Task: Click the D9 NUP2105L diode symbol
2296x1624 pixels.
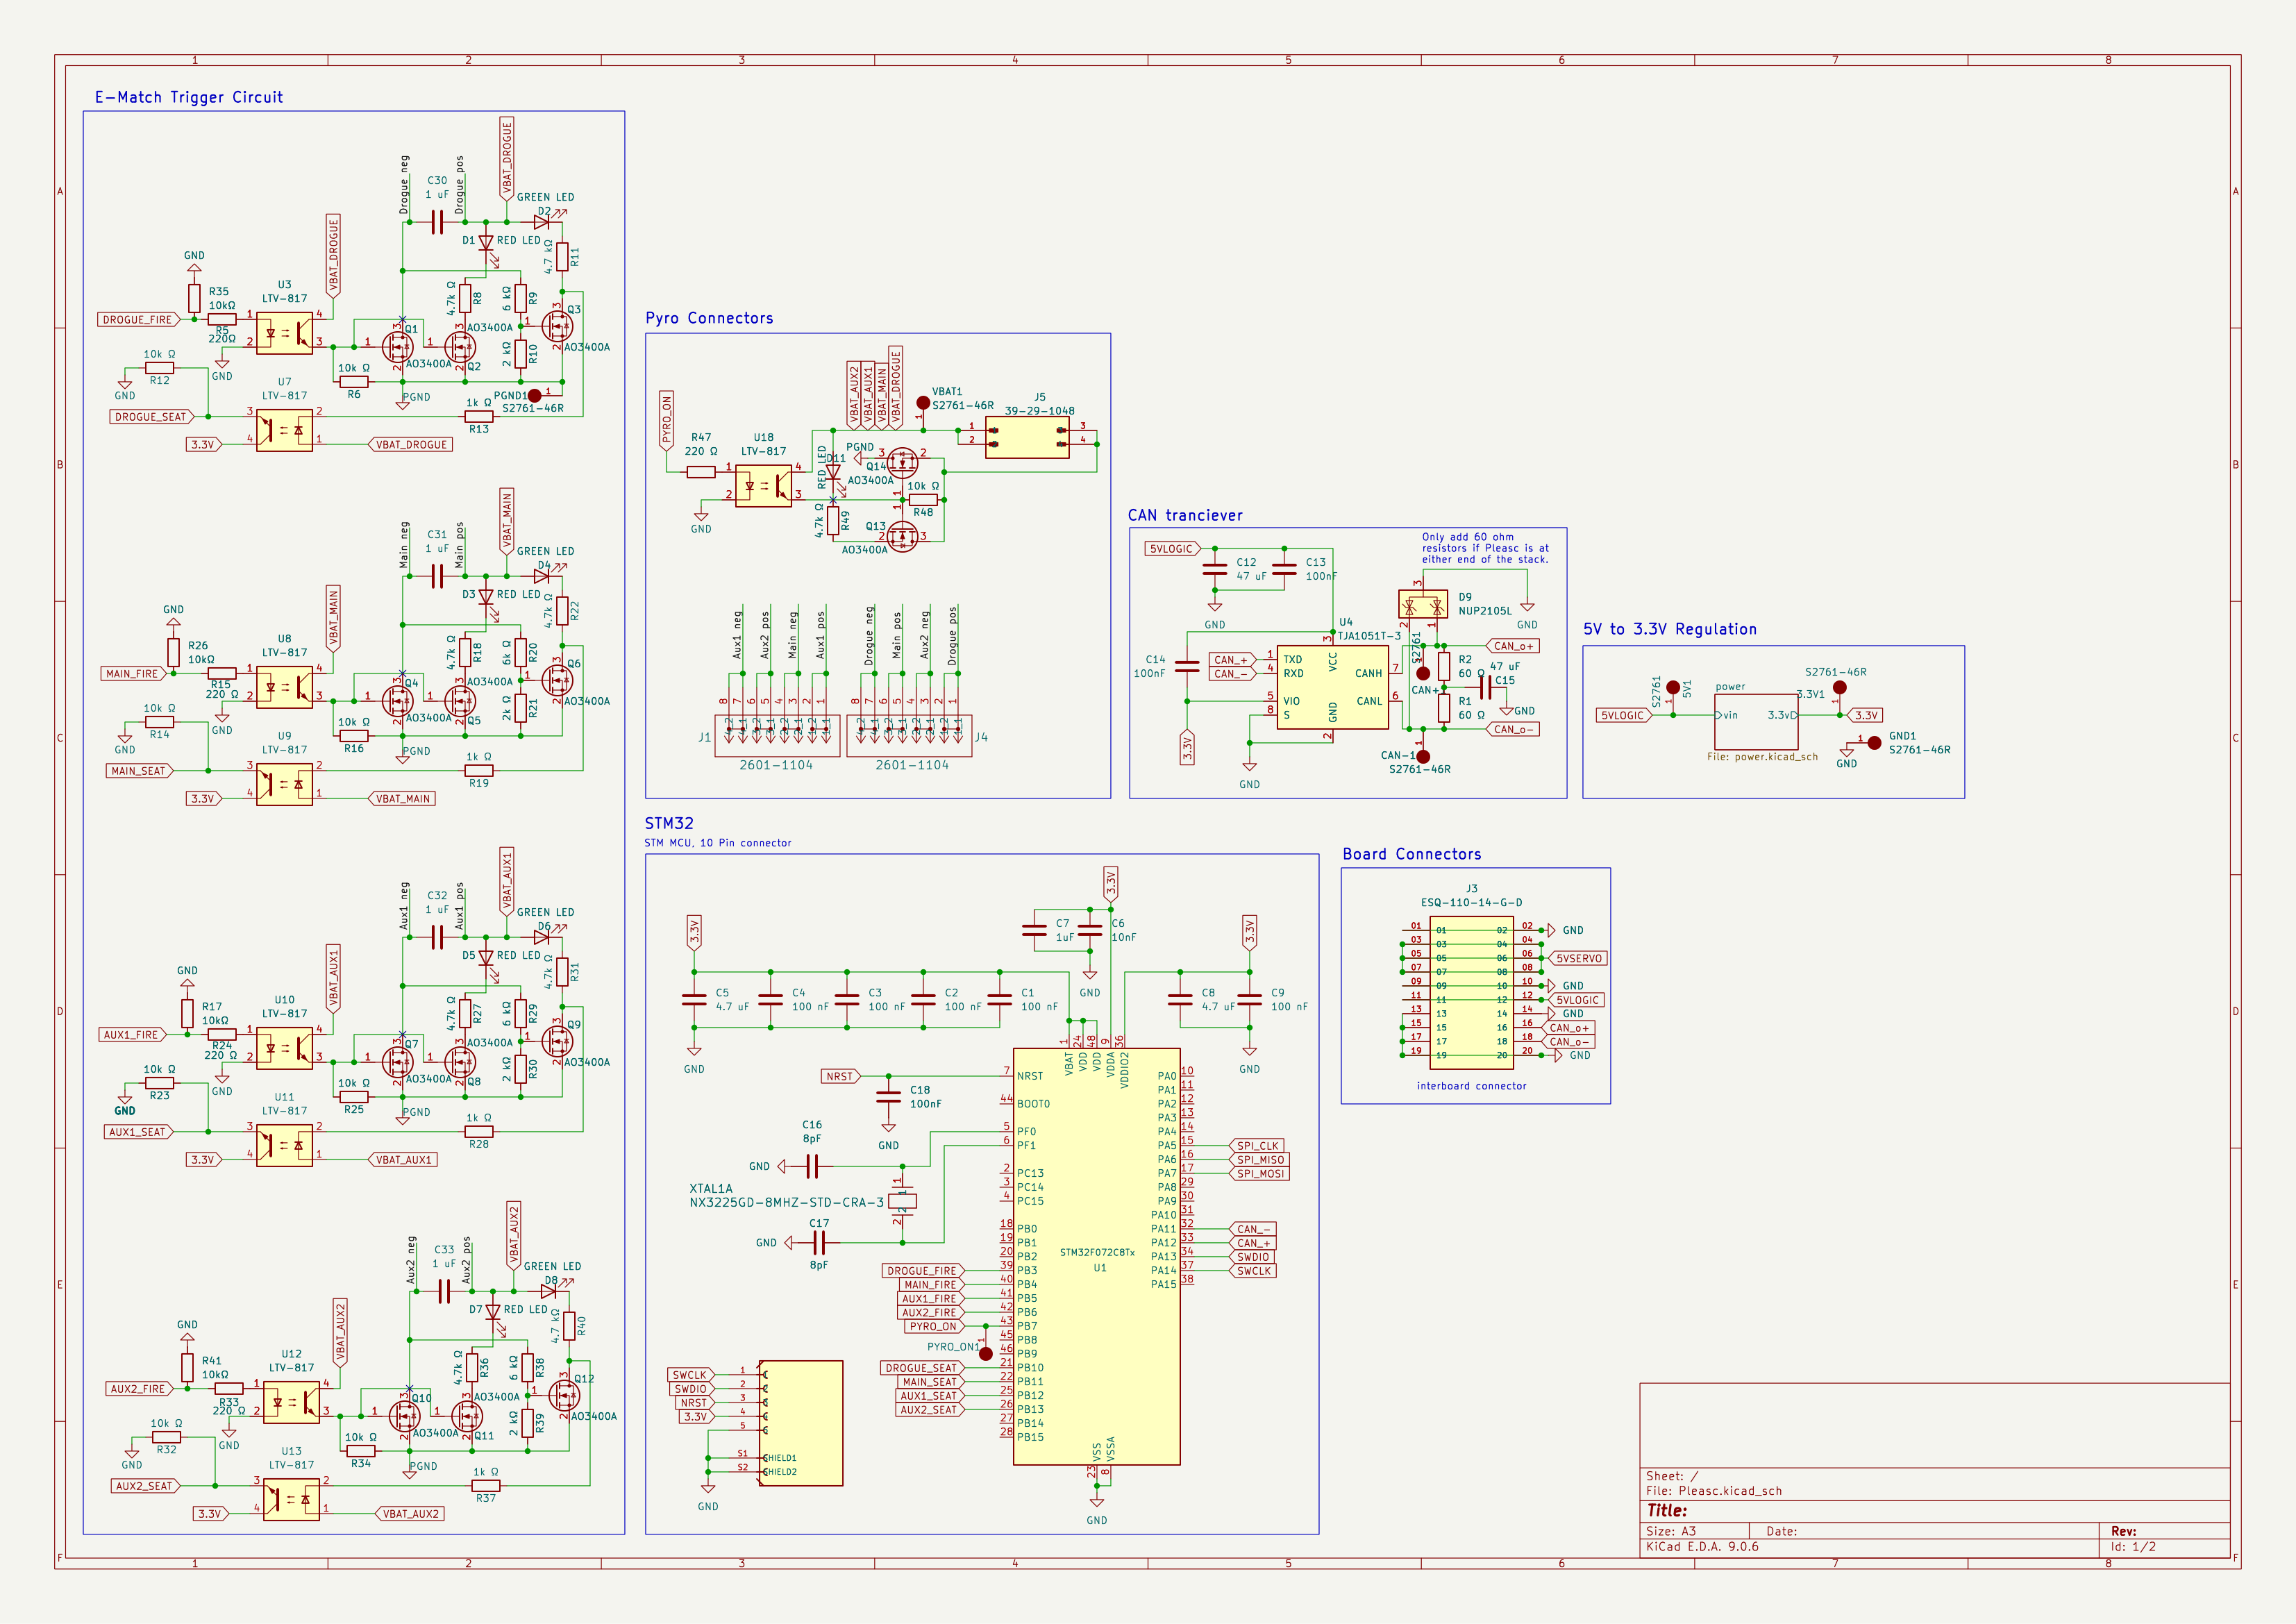Action: (x=1423, y=604)
